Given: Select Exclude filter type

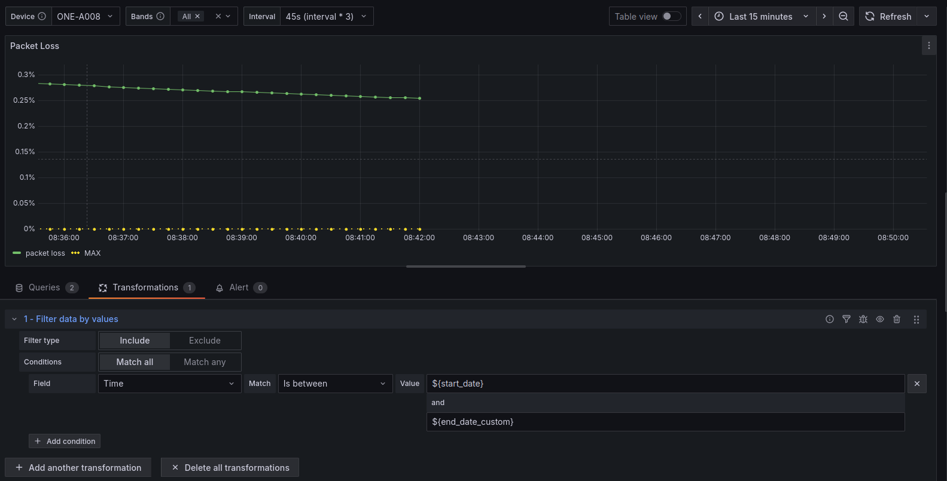Looking at the screenshot, I should [205, 341].
